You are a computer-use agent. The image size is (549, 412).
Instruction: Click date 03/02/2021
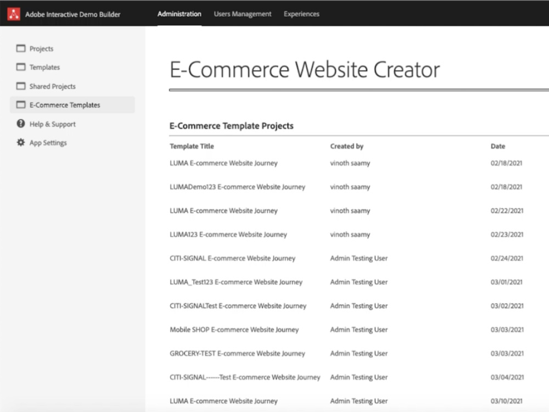[x=507, y=306]
